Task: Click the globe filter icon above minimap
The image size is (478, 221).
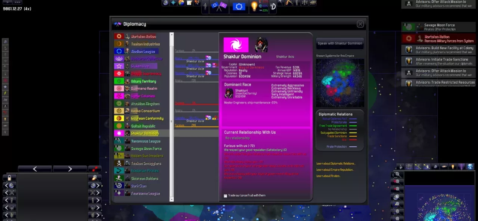Action: (x=470, y=166)
